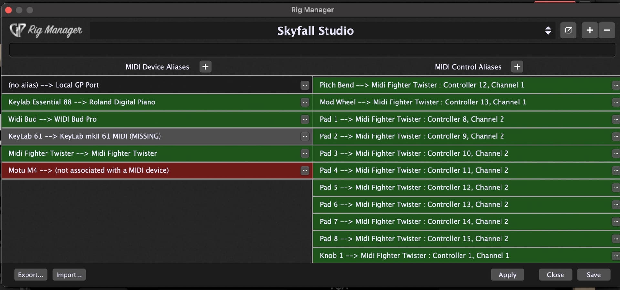
Task: Remove the current rig with minus button
Action: [x=607, y=30]
